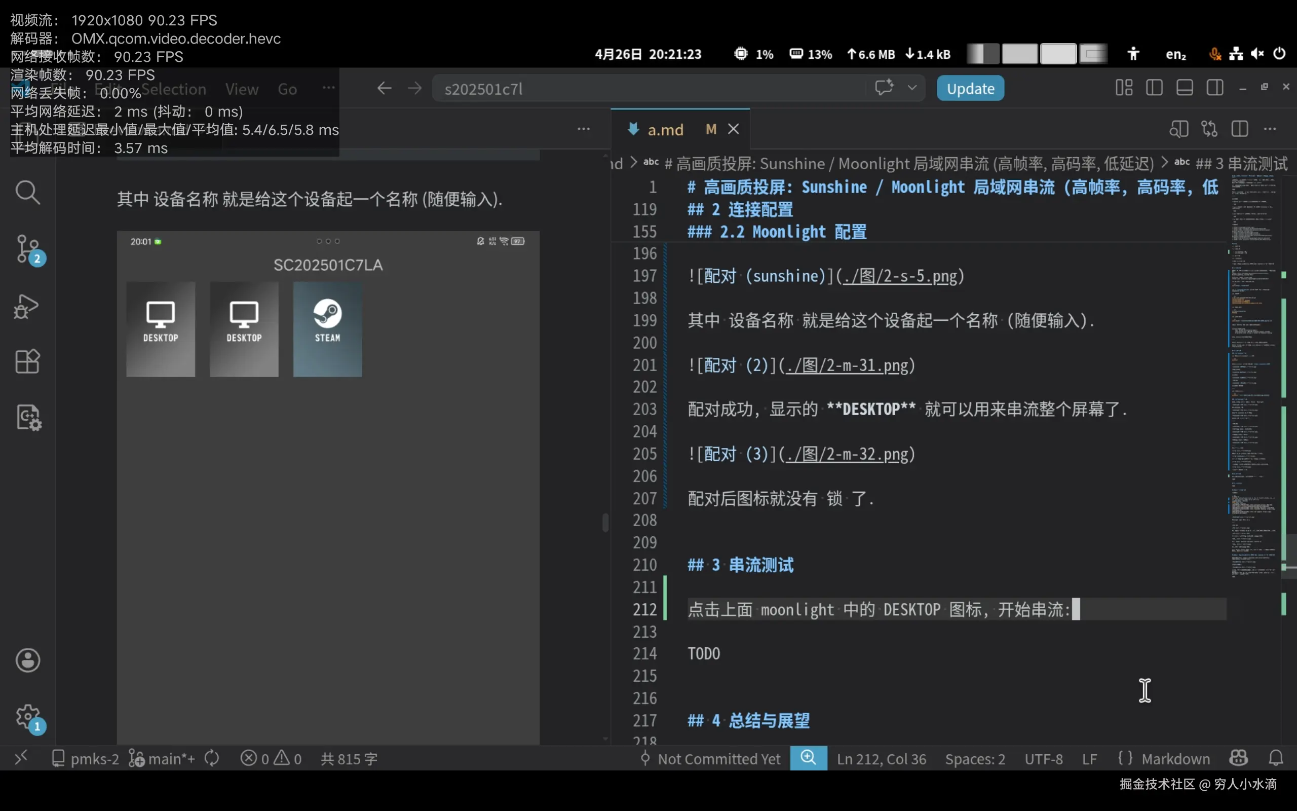Open accessibility menu in system top bar

1133,54
